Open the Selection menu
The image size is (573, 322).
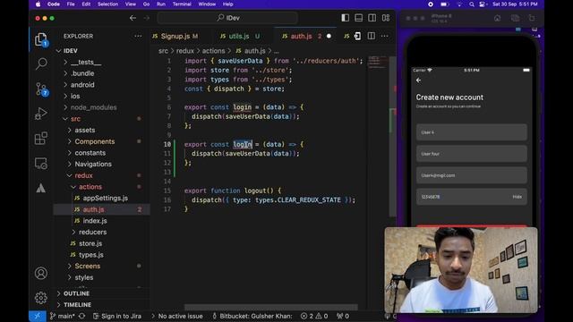pyautogui.click(x=107, y=4)
